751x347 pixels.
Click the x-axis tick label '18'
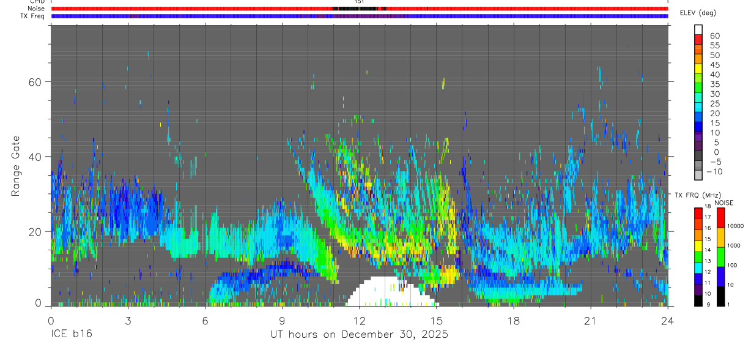coord(513,321)
